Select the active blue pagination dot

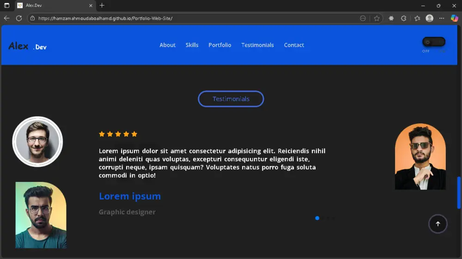(x=317, y=218)
